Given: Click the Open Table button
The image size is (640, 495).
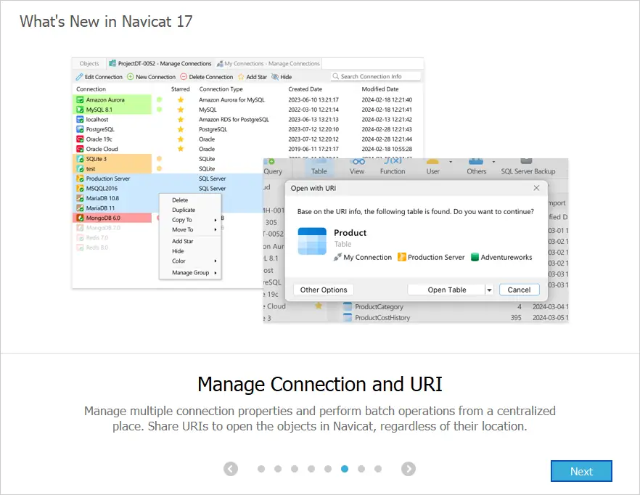Looking at the screenshot, I should 446,290.
